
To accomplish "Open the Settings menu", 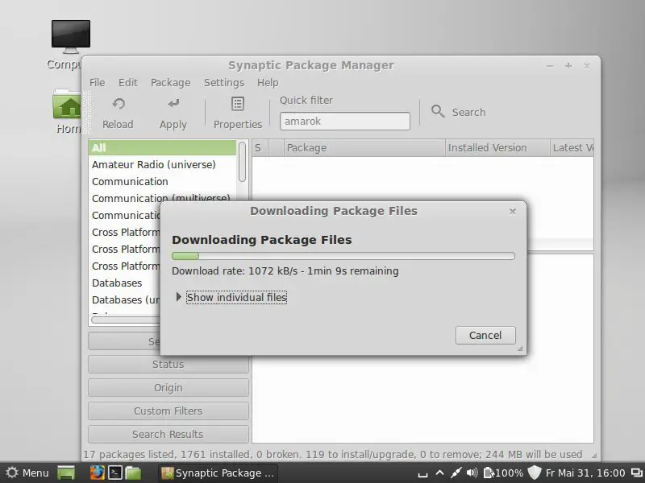I will click(x=224, y=83).
